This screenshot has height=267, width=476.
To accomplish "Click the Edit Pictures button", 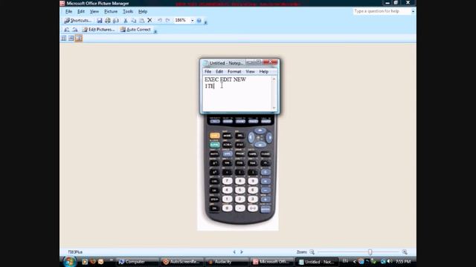I will [99, 30].
